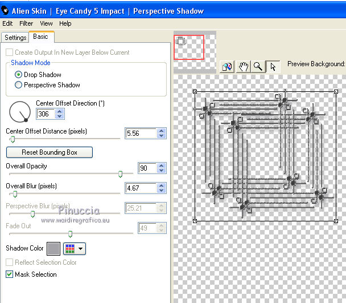Click the Center Offset Distance slider handle
The width and height of the screenshot is (346, 303).
[13, 139]
